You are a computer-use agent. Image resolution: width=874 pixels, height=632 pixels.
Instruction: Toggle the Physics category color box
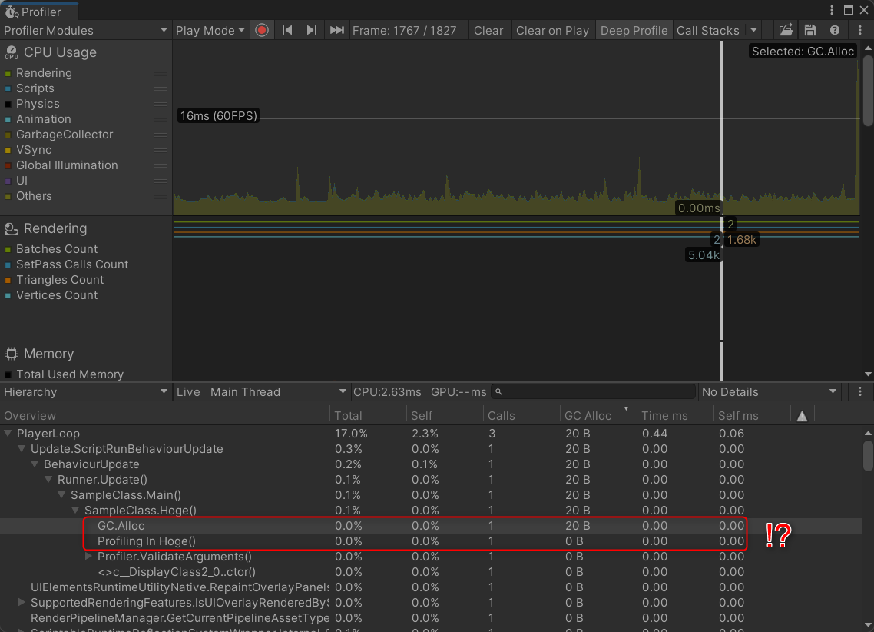coord(8,104)
